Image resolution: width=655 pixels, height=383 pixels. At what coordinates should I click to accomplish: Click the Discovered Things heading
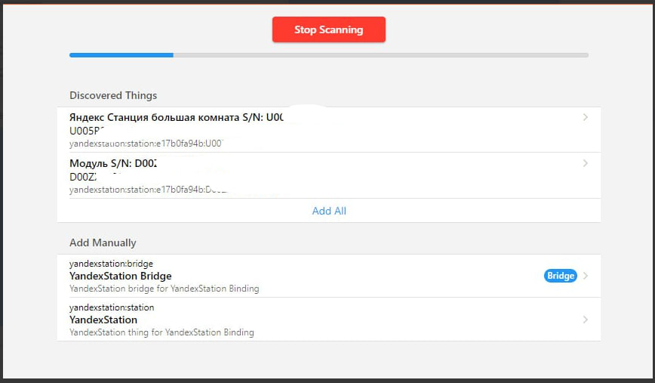click(x=113, y=95)
